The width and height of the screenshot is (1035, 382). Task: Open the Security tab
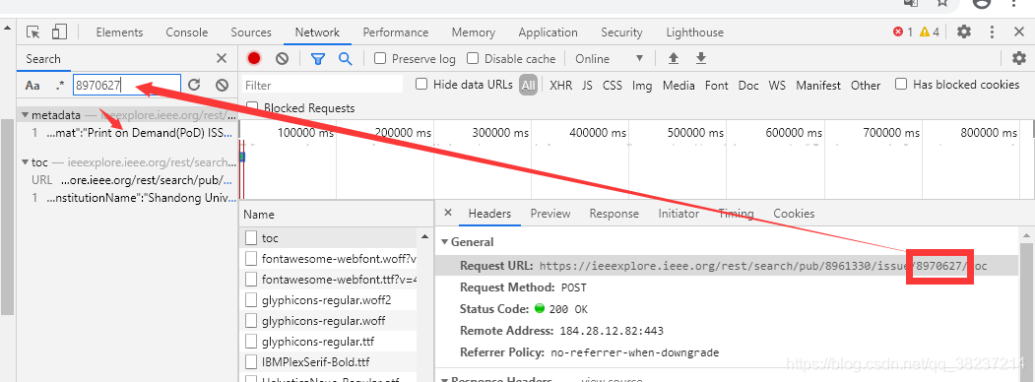coord(621,32)
